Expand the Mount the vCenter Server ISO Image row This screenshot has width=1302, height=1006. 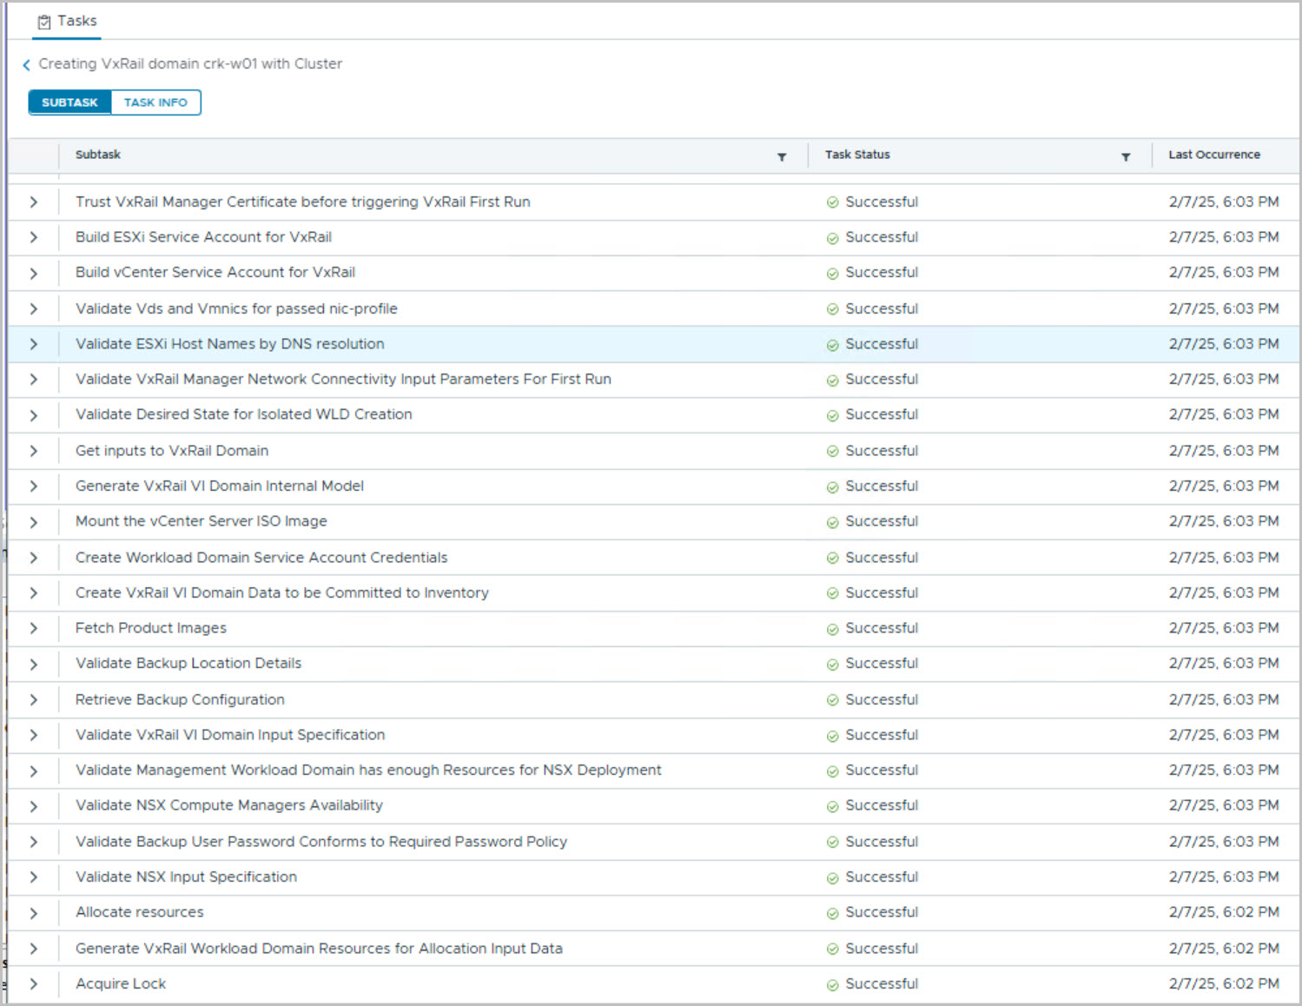(x=34, y=522)
